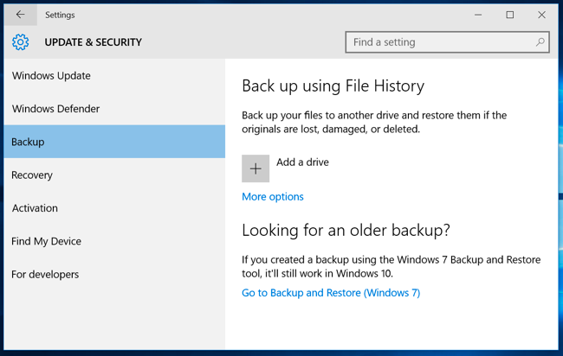The image size is (563, 356).
Task: Select Windows Defender in sidebar
Action: tap(114, 109)
